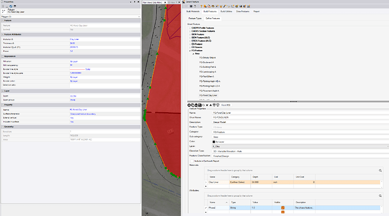Click the blue circular icon in Properties toolbar
Viewport: 389px width, 216px height.
click(x=11, y=6)
